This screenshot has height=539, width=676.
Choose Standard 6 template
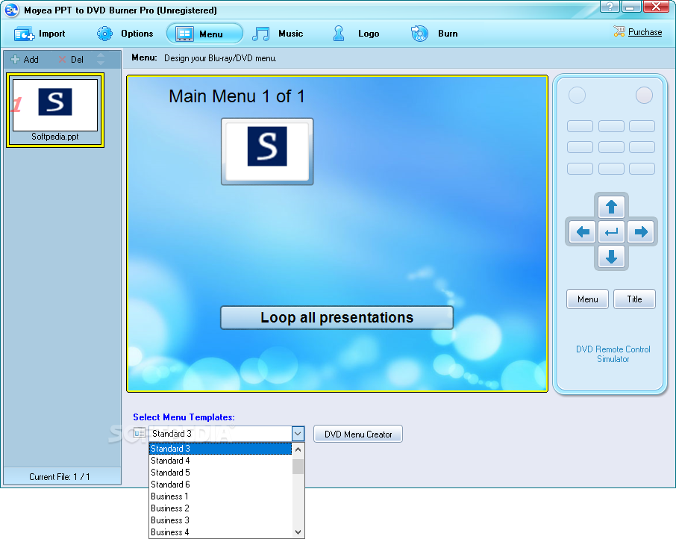click(220, 485)
